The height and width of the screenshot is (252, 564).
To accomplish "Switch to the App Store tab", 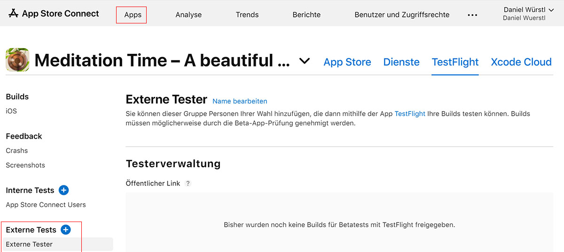I will coord(347,62).
